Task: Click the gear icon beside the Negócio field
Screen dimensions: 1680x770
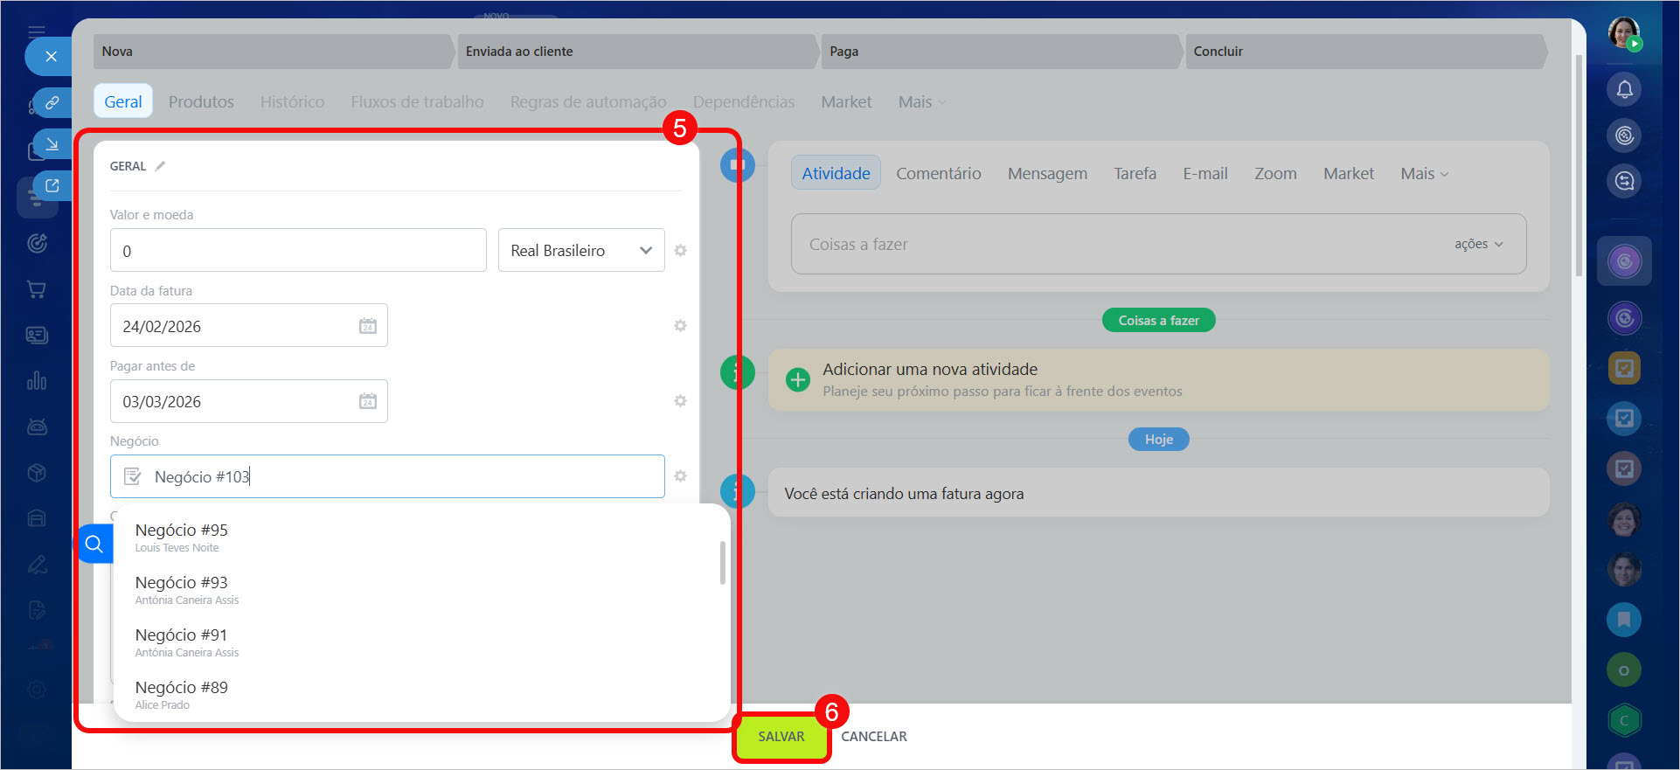Action: pos(680,476)
